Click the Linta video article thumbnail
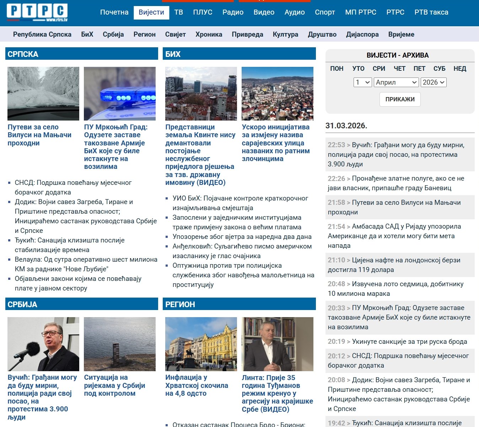This screenshot has width=479, height=427. tap(278, 344)
